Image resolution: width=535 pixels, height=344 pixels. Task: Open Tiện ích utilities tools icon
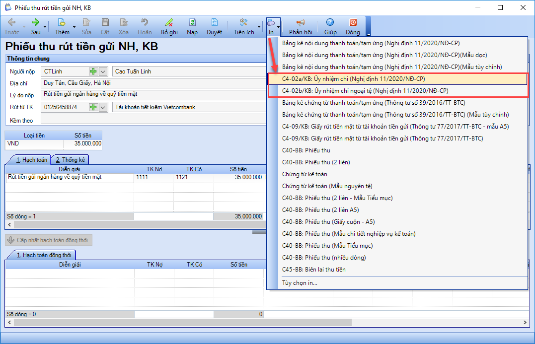243,22
